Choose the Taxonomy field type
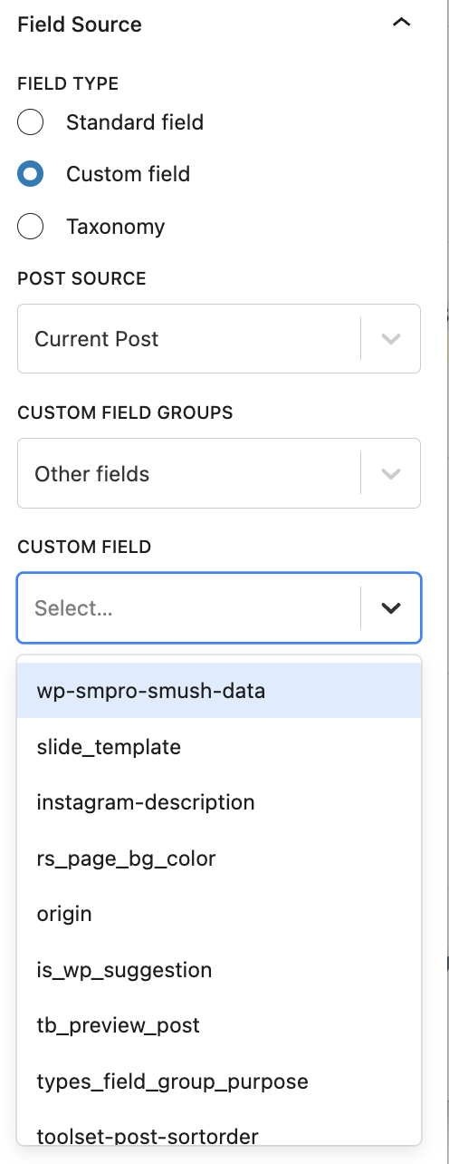Image resolution: width=449 pixels, height=1164 pixels. 31,226
